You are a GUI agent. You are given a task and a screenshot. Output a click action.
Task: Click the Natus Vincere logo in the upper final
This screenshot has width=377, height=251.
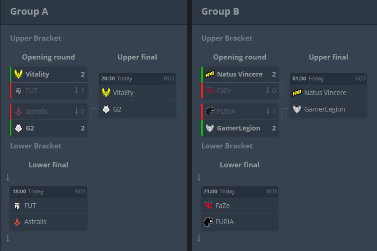click(x=297, y=93)
